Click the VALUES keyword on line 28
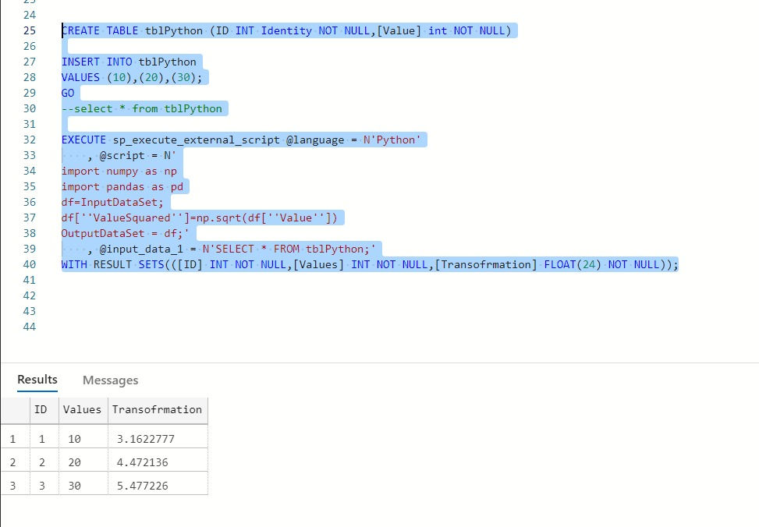 click(x=80, y=77)
